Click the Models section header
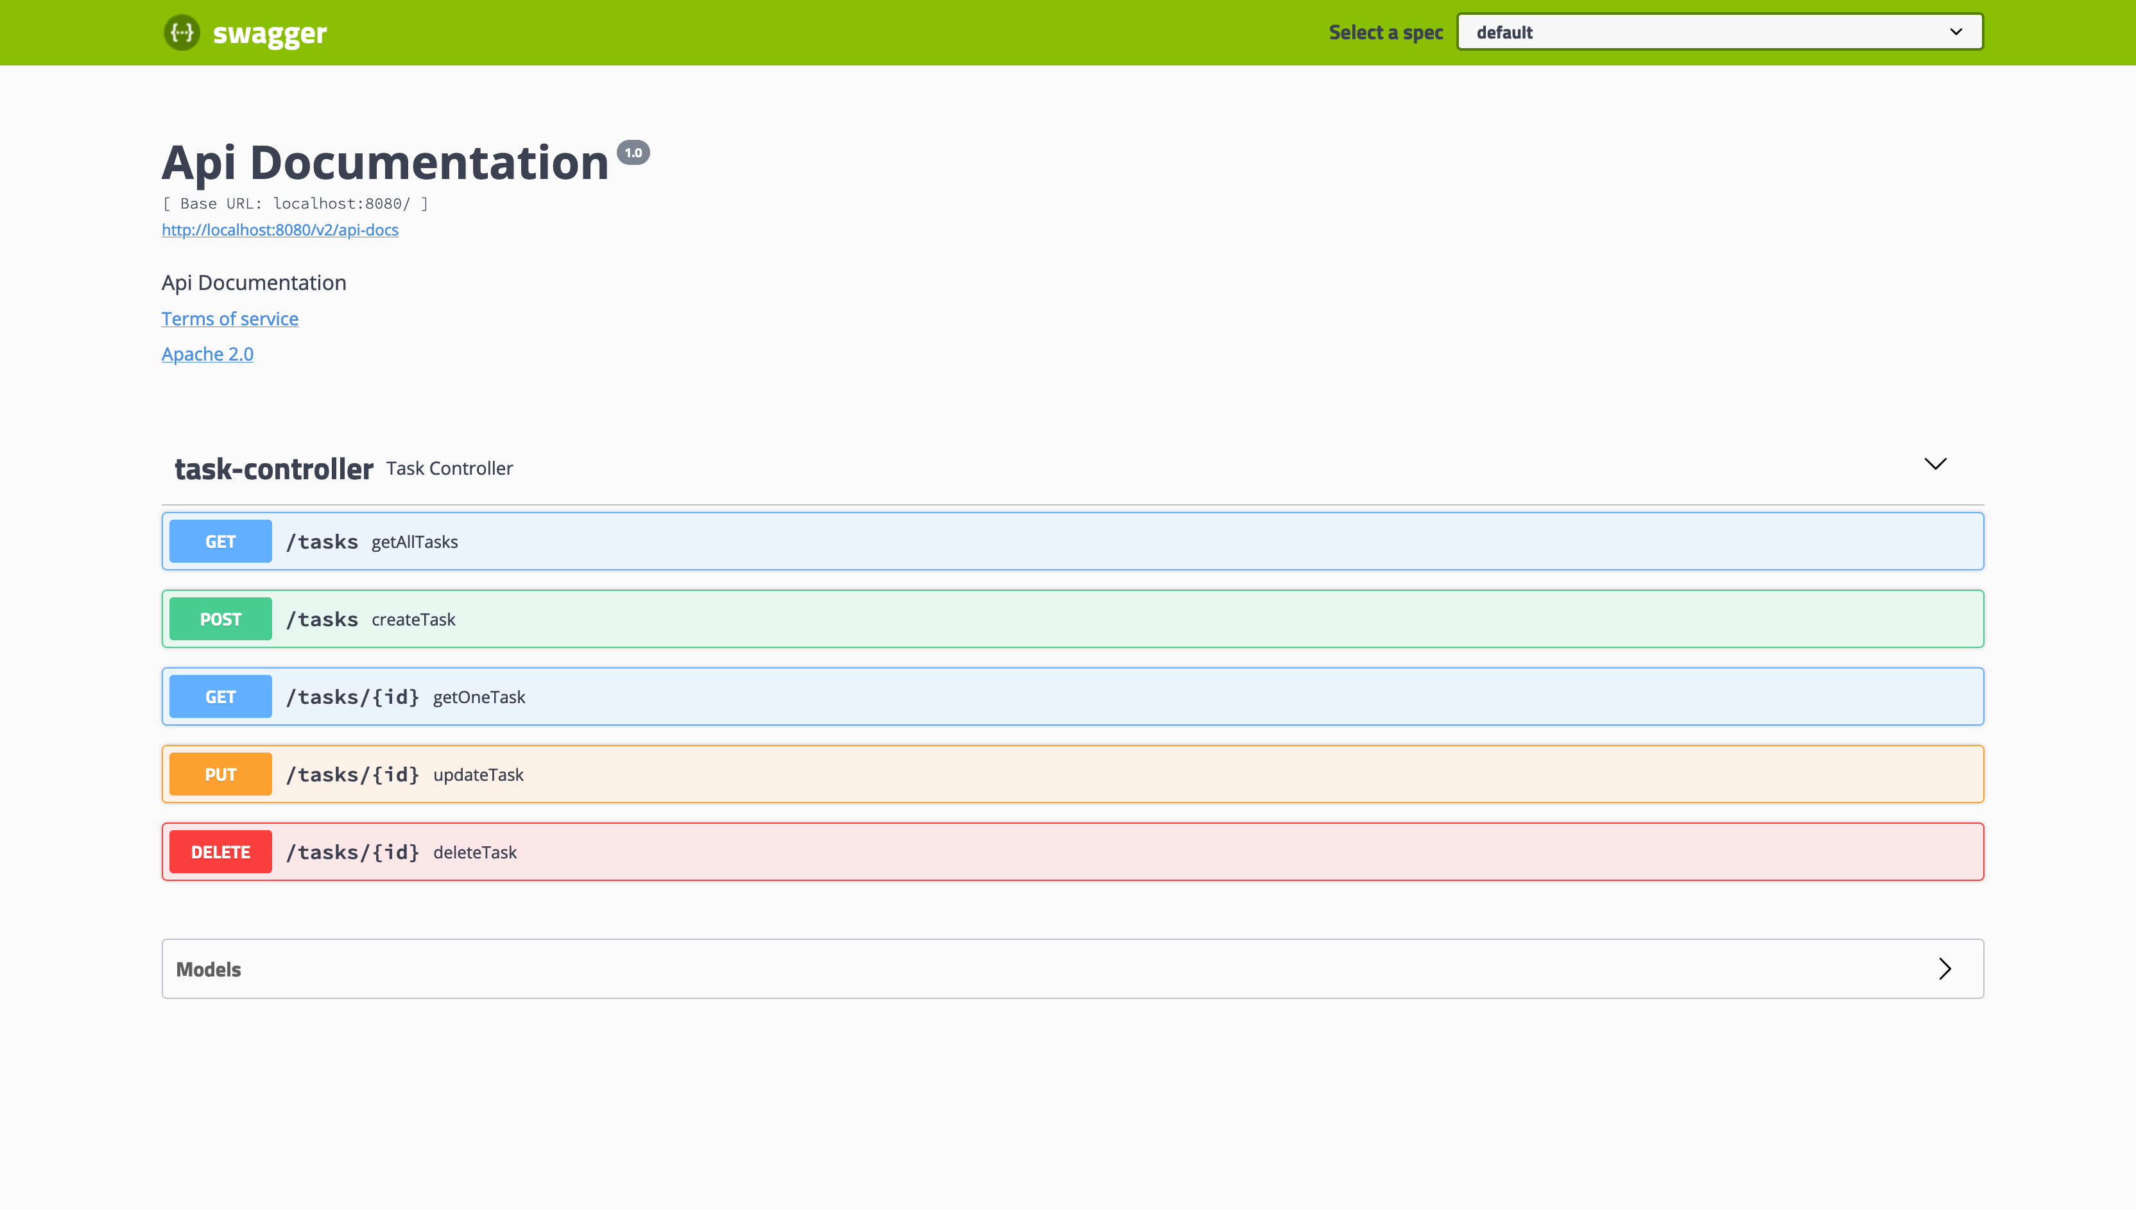2136x1210 pixels. click(208, 968)
